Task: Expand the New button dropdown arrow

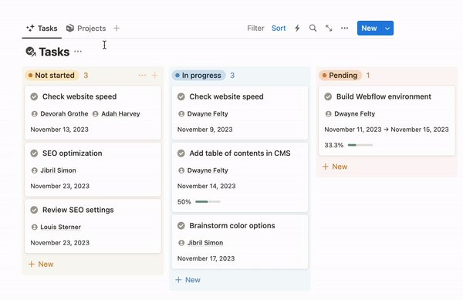Action: [x=387, y=28]
